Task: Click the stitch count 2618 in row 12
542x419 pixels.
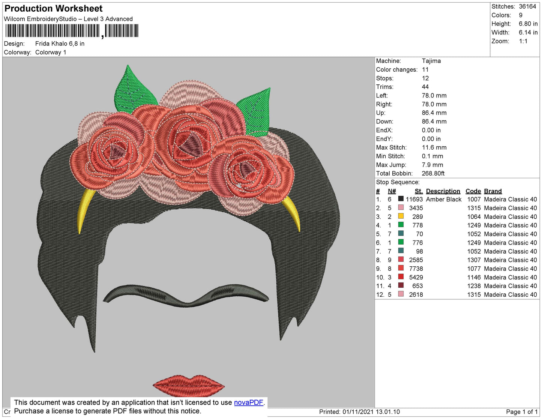Action: pyautogui.click(x=416, y=294)
